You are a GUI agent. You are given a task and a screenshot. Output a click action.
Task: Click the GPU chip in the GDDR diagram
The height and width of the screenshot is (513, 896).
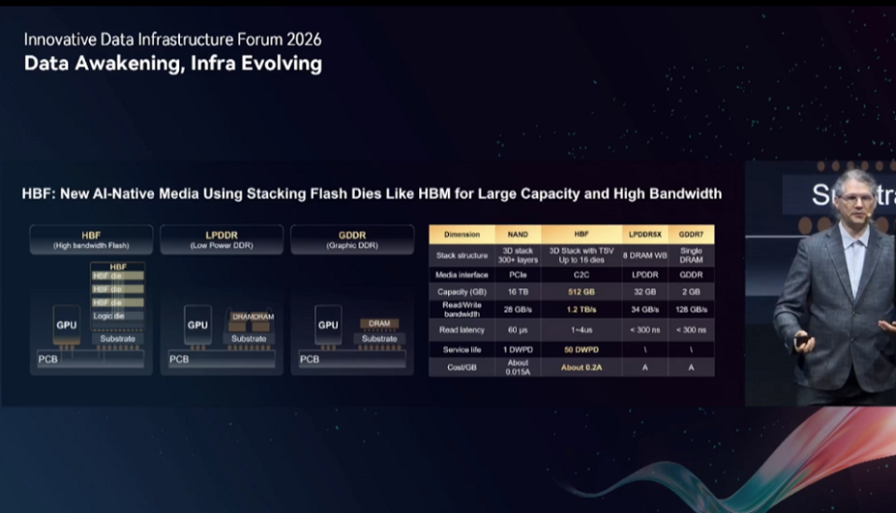point(328,325)
